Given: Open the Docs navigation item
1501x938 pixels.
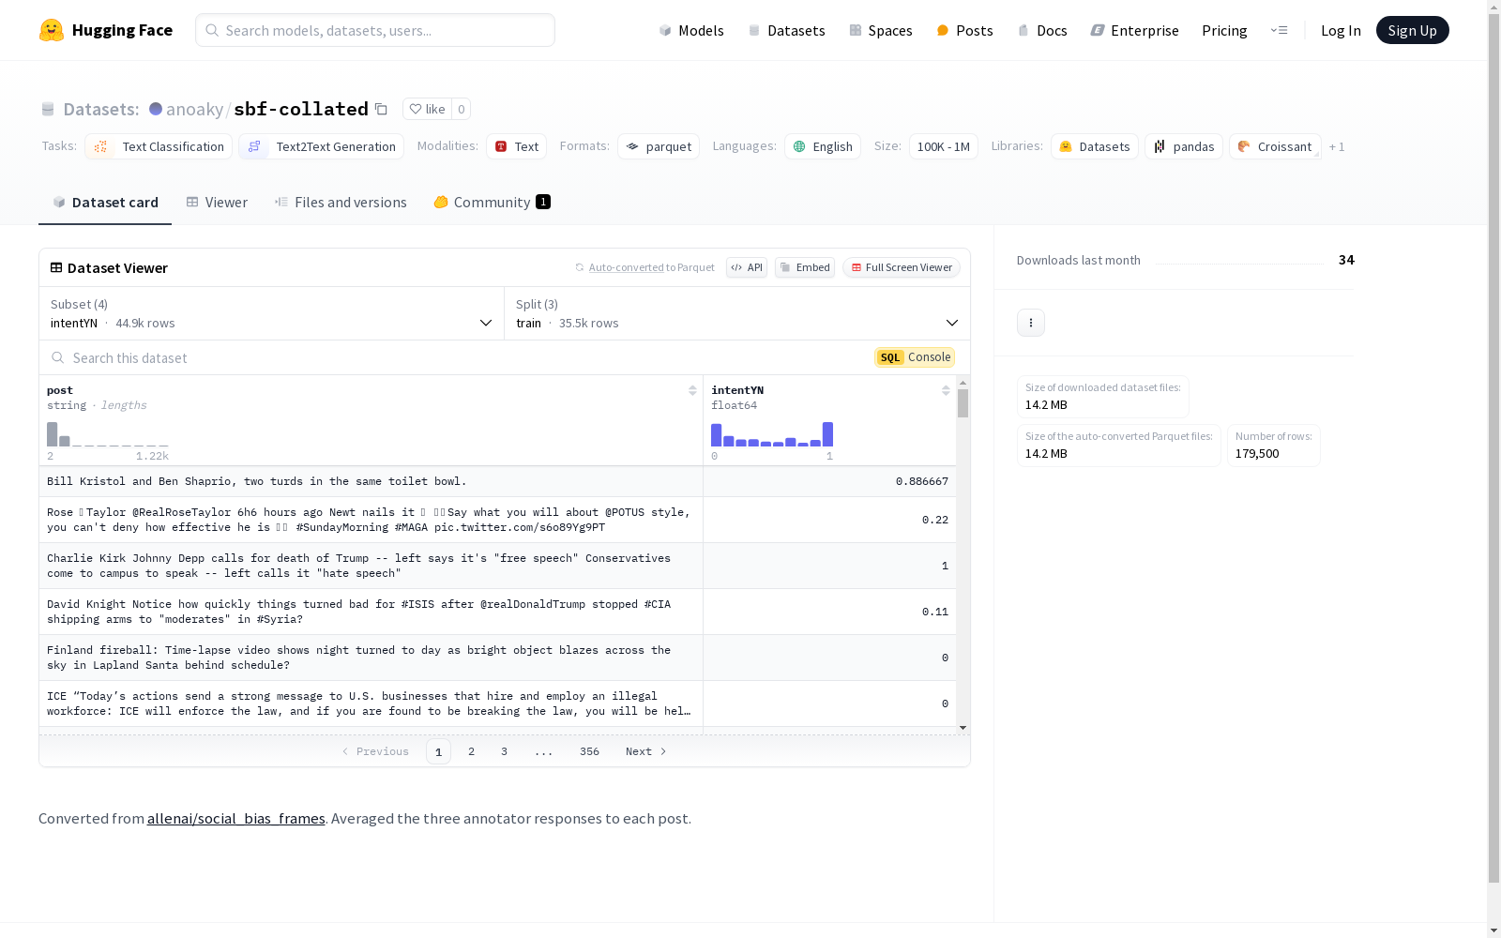Looking at the screenshot, I should pyautogui.click(x=1042, y=30).
